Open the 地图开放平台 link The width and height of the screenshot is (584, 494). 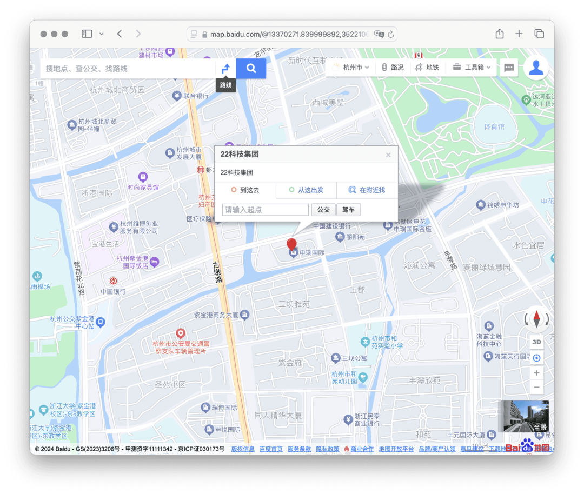click(396, 449)
